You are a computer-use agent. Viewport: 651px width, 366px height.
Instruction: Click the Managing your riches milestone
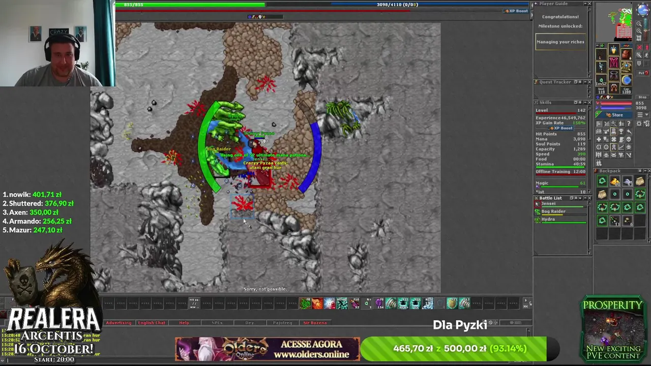[560, 42]
